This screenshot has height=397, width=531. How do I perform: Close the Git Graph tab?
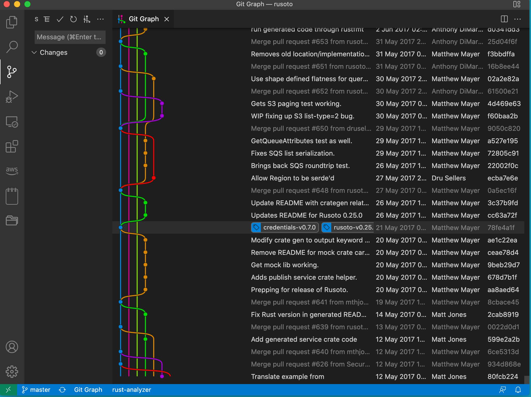click(167, 19)
